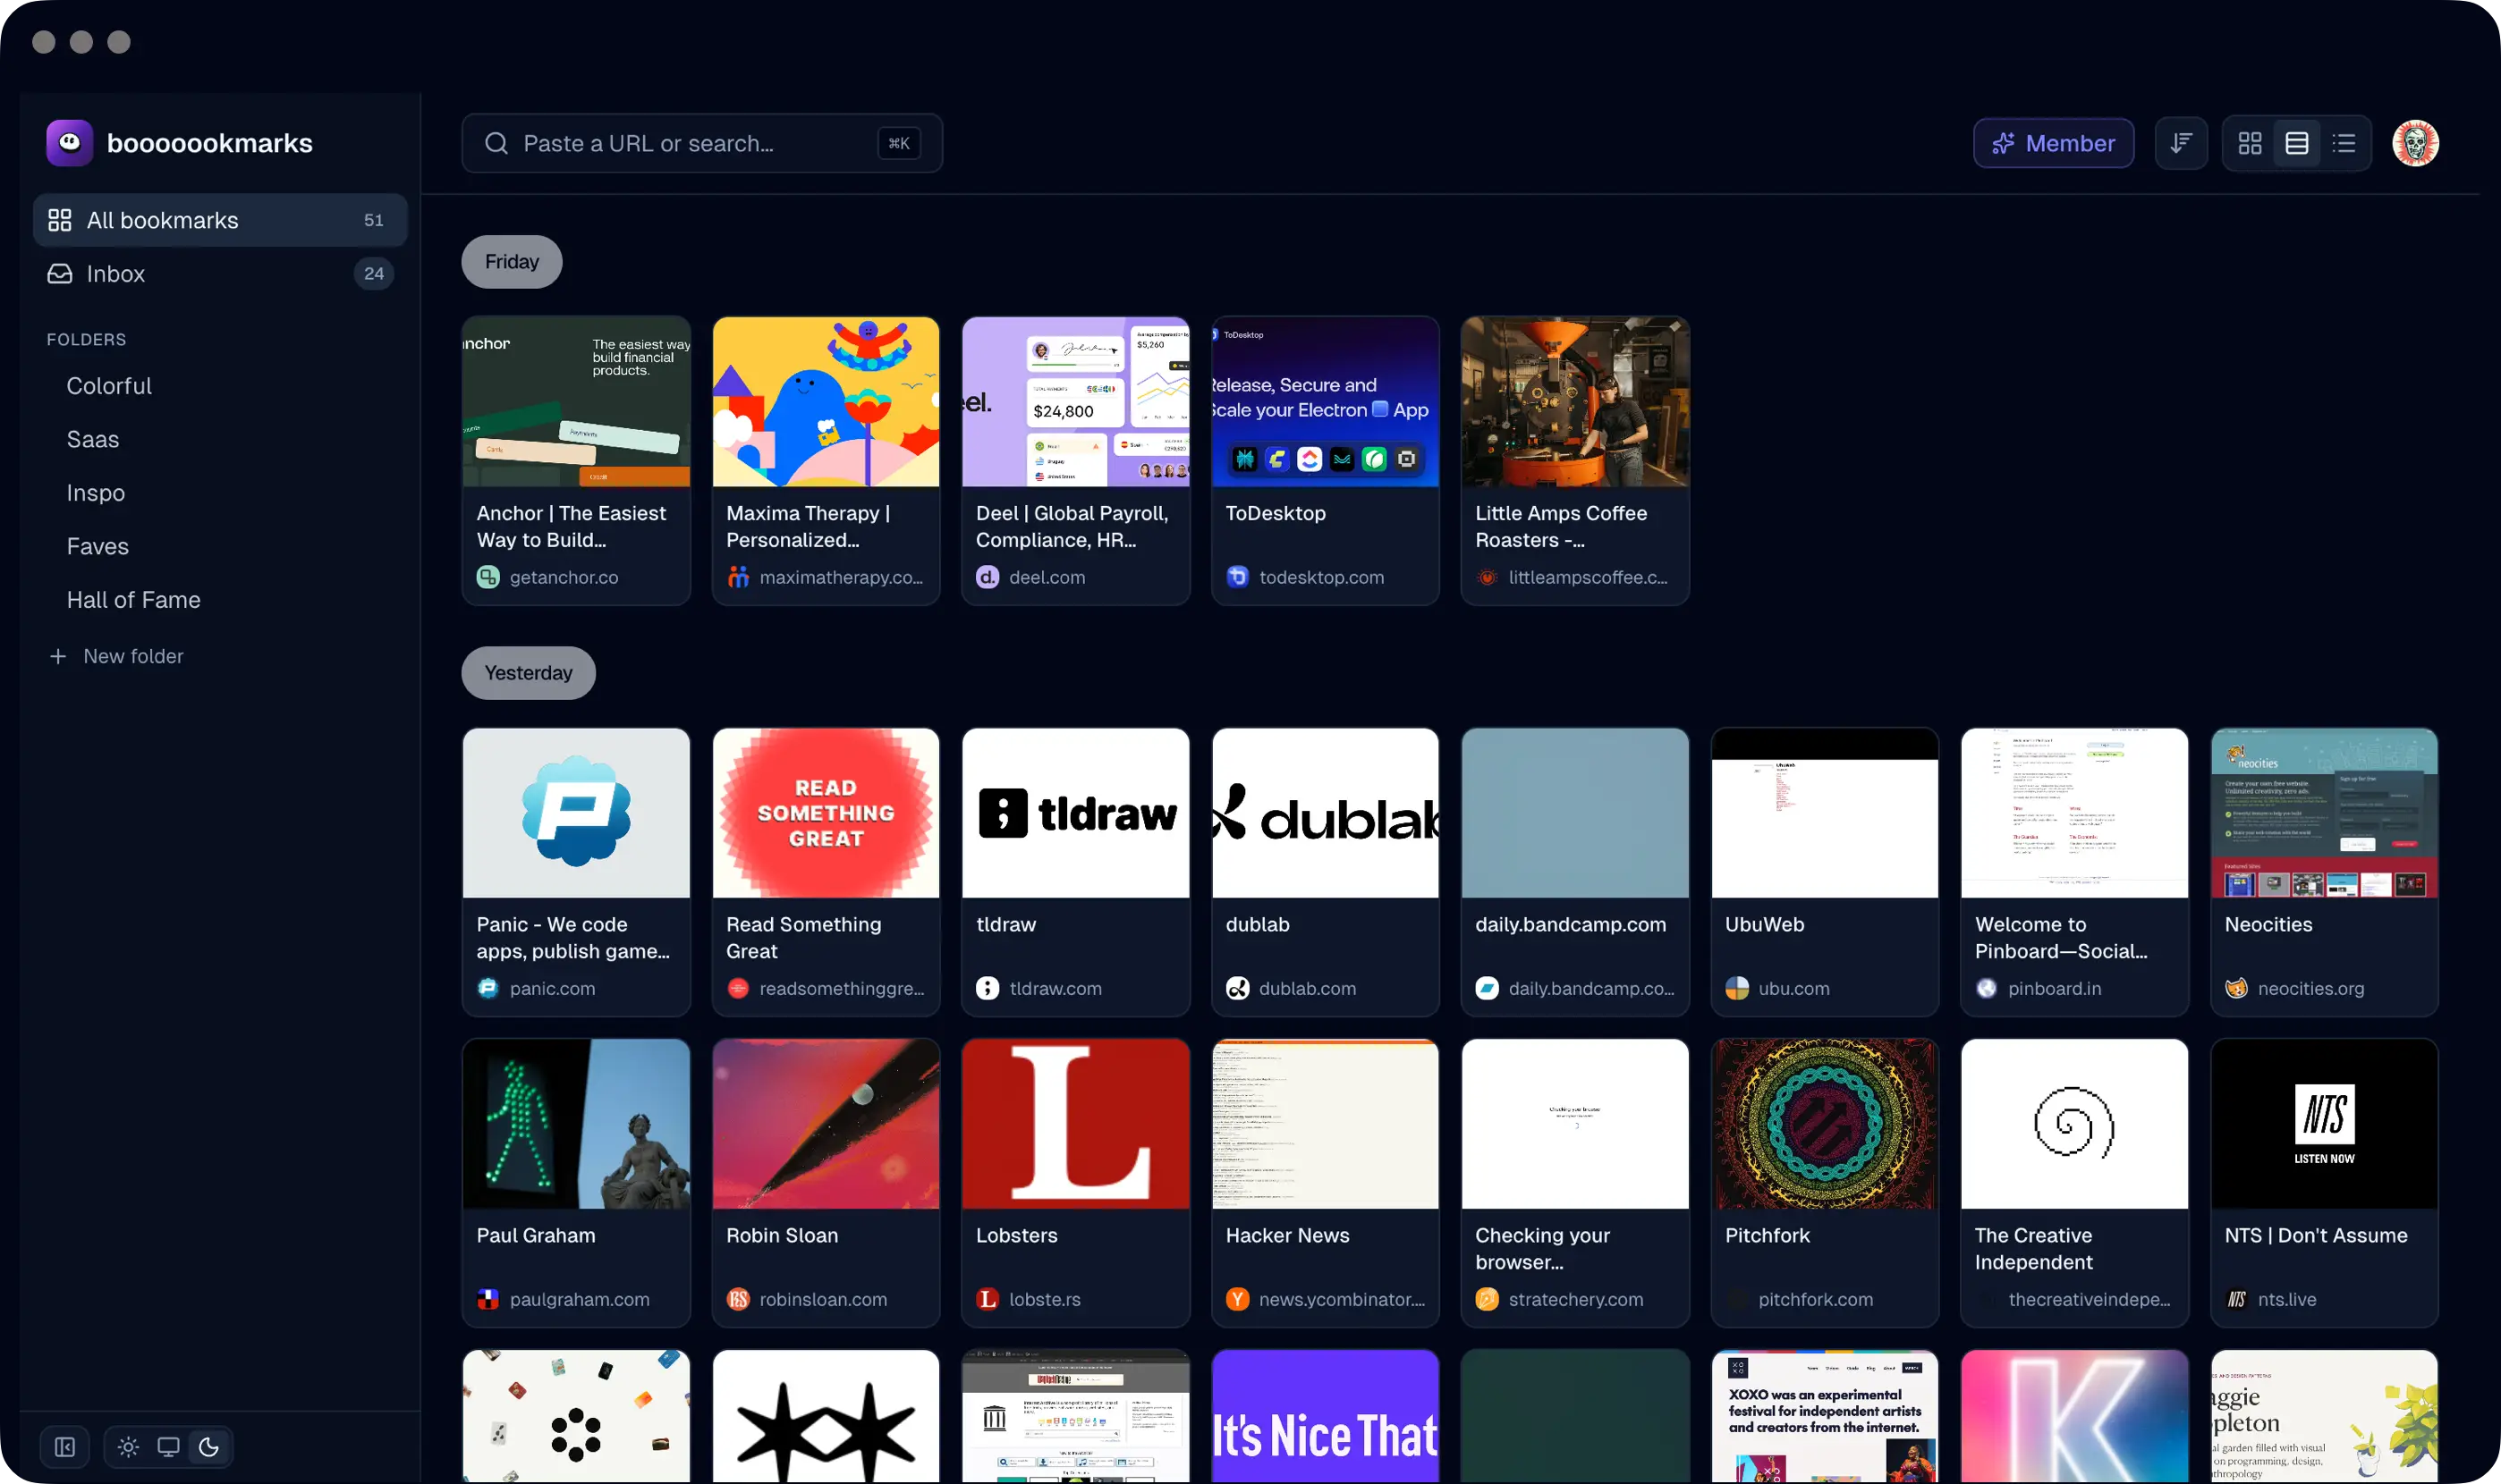The height and width of the screenshot is (1484, 2501).
Task: Open the XOXO experimental festival thumbnail
Action: click(1825, 1416)
